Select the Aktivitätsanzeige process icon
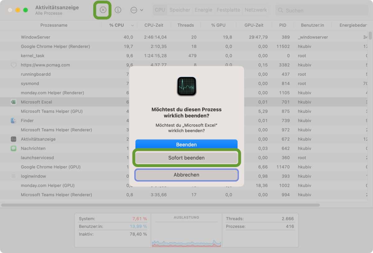 click(x=13, y=139)
